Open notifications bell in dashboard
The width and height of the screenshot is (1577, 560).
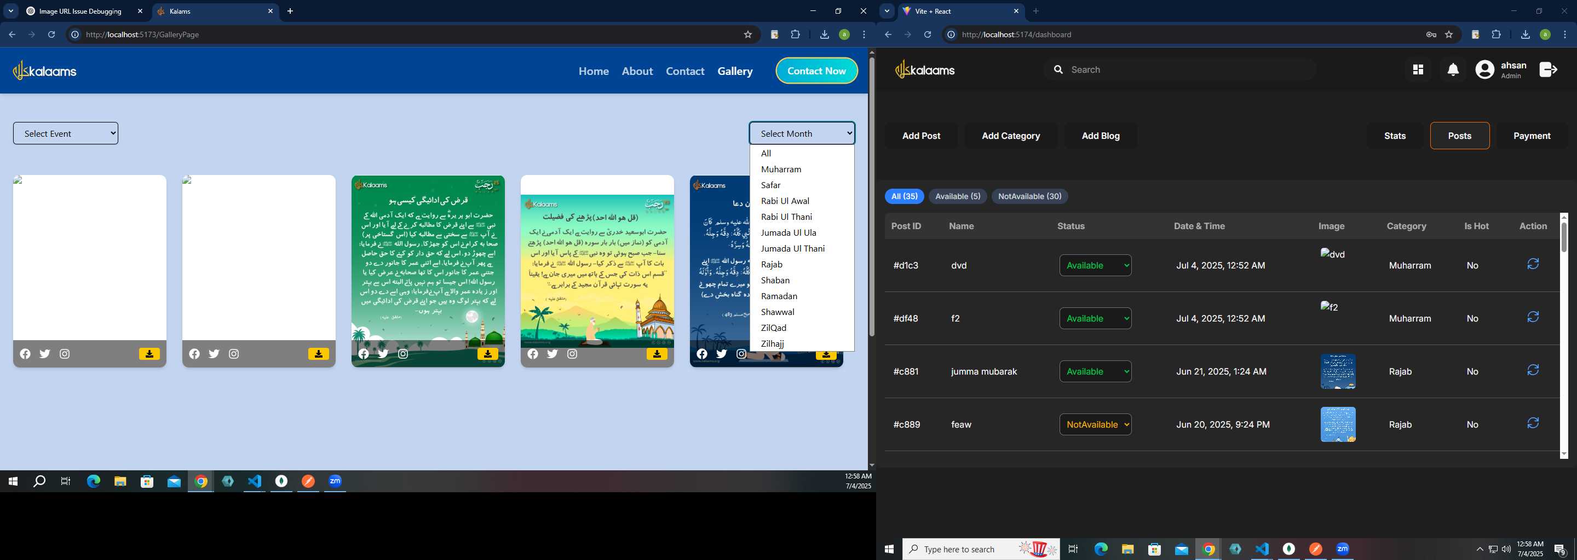click(1453, 69)
